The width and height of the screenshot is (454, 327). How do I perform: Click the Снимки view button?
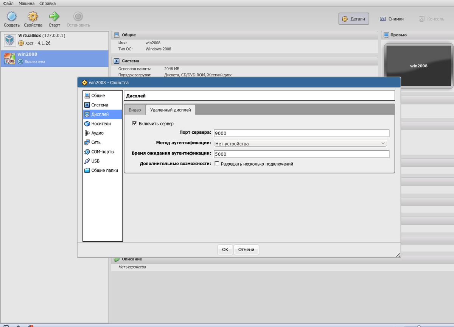392,19
